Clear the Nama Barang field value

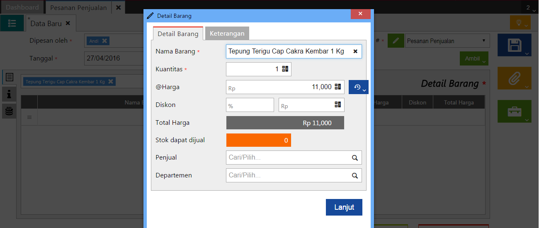click(355, 51)
